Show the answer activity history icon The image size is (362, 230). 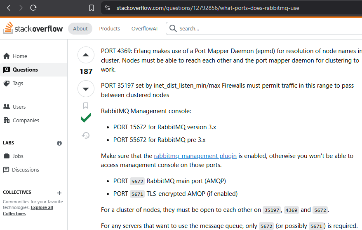click(86, 135)
